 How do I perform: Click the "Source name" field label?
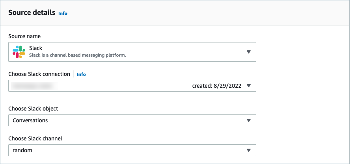pos(24,37)
